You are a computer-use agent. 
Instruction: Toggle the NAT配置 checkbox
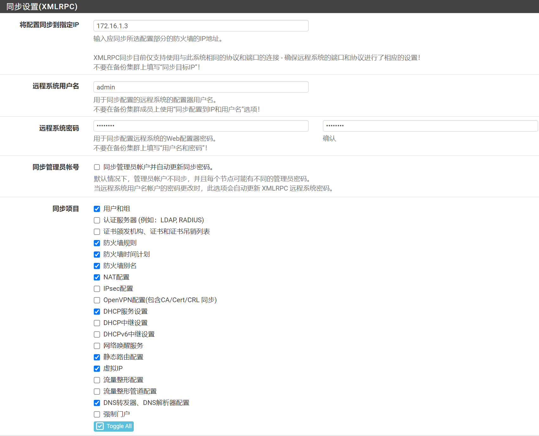click(97, 277)
